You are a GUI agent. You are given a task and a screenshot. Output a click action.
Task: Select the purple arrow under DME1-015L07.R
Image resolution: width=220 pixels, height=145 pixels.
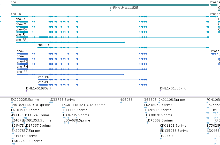(x=161, y=91)
